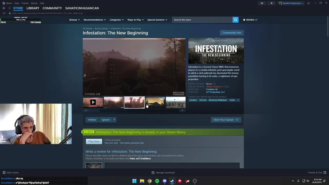329x185 pixels.
Task: Open the Friends menu
Action: tap(25, 3)
